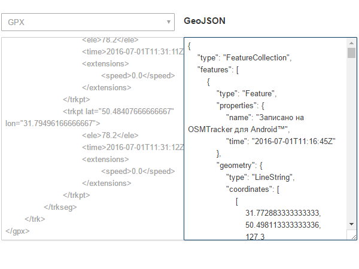The image size is (359, 269).
Task: Click the closing </gpx> tag
Action: point(17,231)
